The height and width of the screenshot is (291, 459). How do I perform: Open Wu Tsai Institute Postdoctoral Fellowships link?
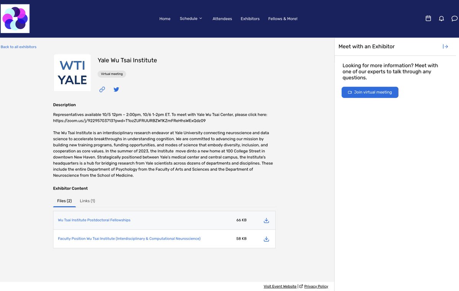coord(94,220)
